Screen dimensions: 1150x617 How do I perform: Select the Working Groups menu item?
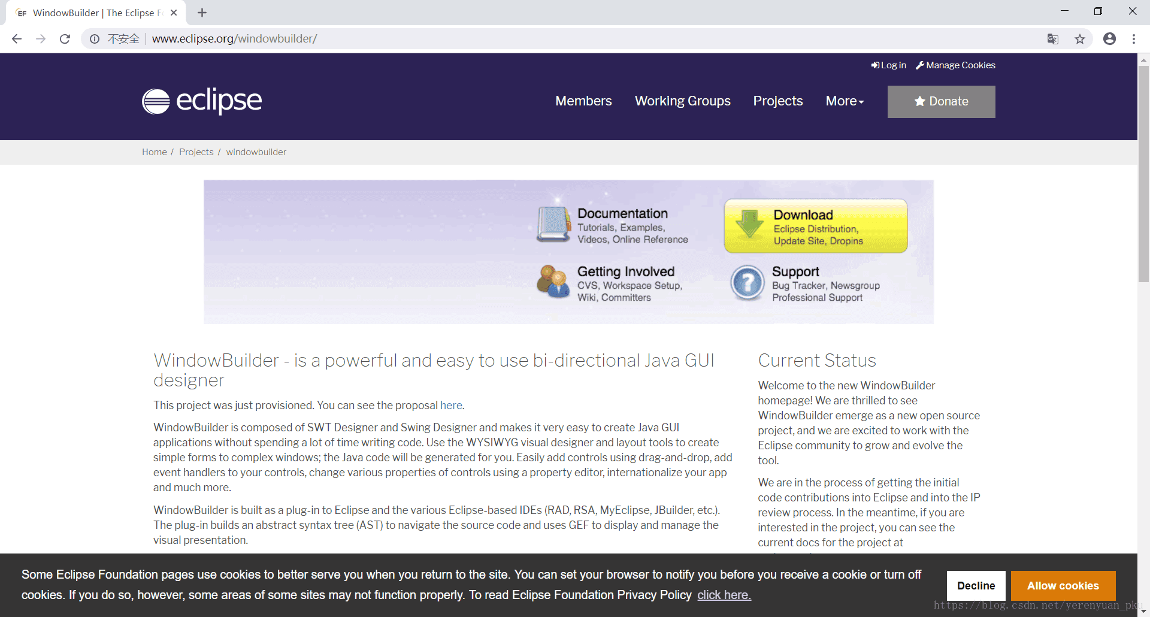click(682, 101)
